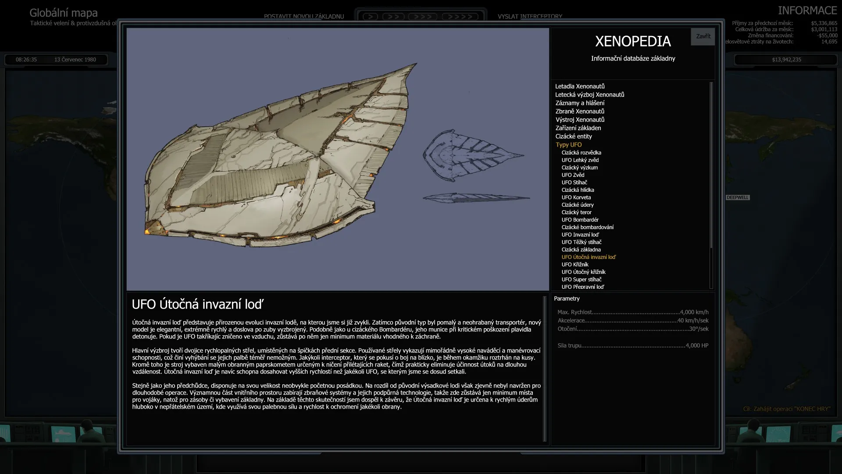Select the single-arrow slowest time speed
The image size is (842, 474).
tap(371, 16)
